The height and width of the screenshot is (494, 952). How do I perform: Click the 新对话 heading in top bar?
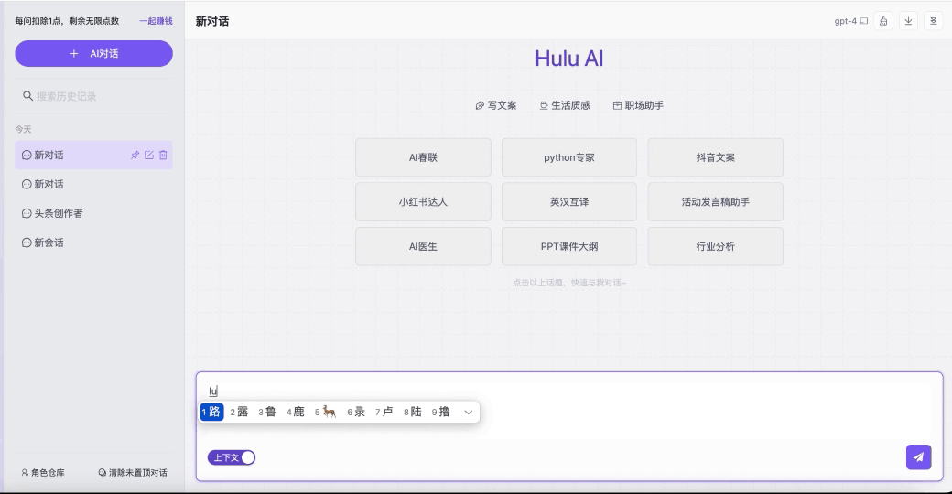212,21
